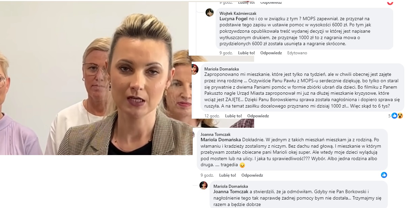Screen dimensions: 406x208
Task: Click the red heart reaction at the top right
Action: (390, 3)
